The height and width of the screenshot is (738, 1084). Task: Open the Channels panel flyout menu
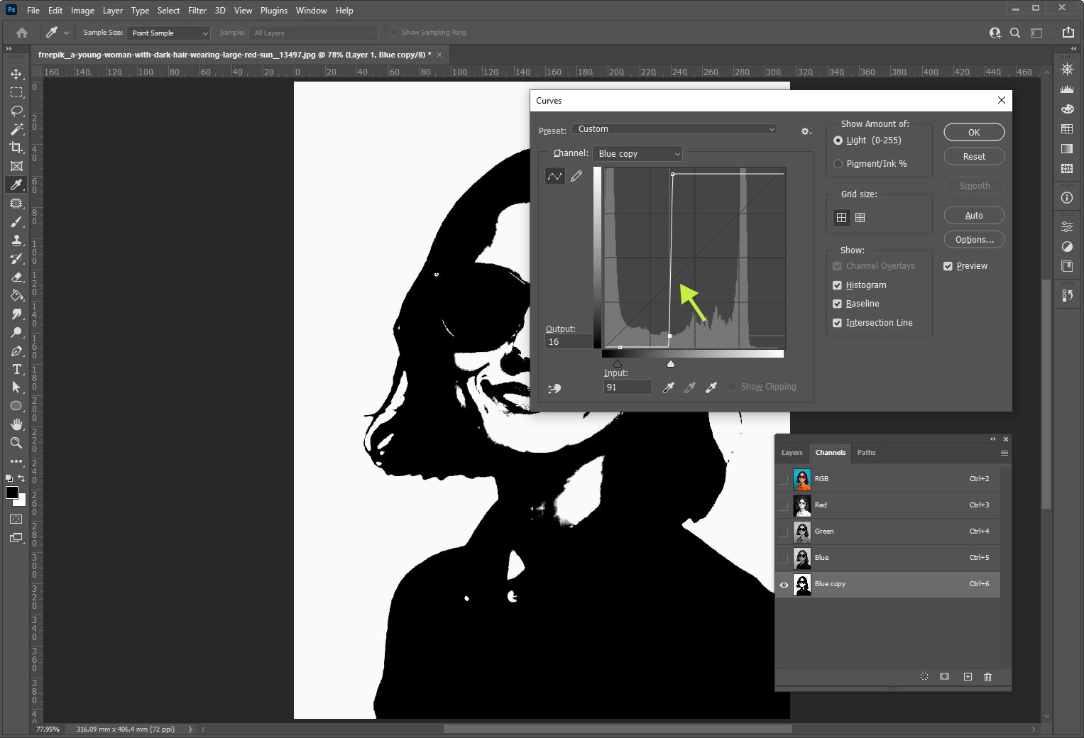(1004, 453)
